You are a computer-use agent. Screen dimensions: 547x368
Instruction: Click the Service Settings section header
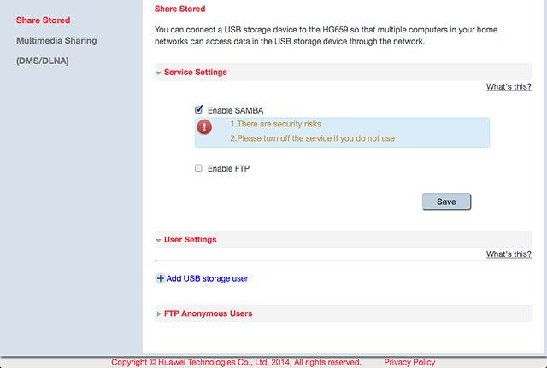point(344,72)
